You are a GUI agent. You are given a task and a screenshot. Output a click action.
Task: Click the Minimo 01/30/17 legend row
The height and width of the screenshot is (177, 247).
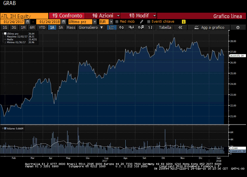point(20,42)
